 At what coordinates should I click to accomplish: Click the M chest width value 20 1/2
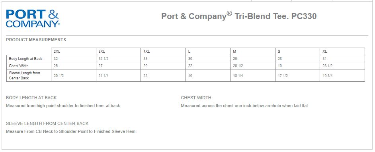(x=238, y=66)
